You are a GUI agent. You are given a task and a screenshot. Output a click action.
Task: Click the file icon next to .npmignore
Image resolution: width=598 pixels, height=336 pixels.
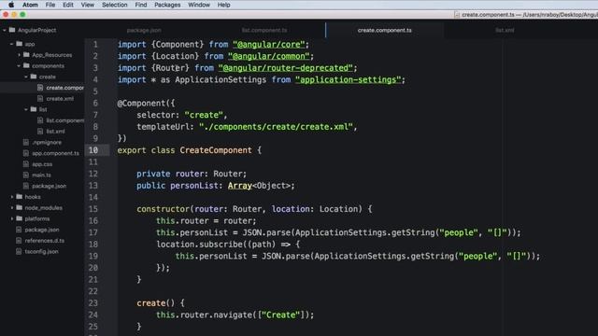(26, 142)
